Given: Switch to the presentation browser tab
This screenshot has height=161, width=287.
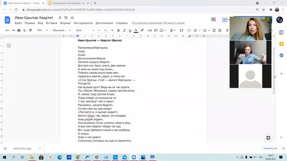Looking at the screenshot, I should [69, 3].
